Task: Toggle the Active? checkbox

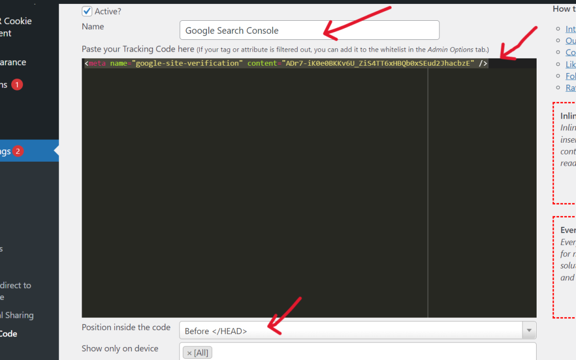Action: click(87, 11)
